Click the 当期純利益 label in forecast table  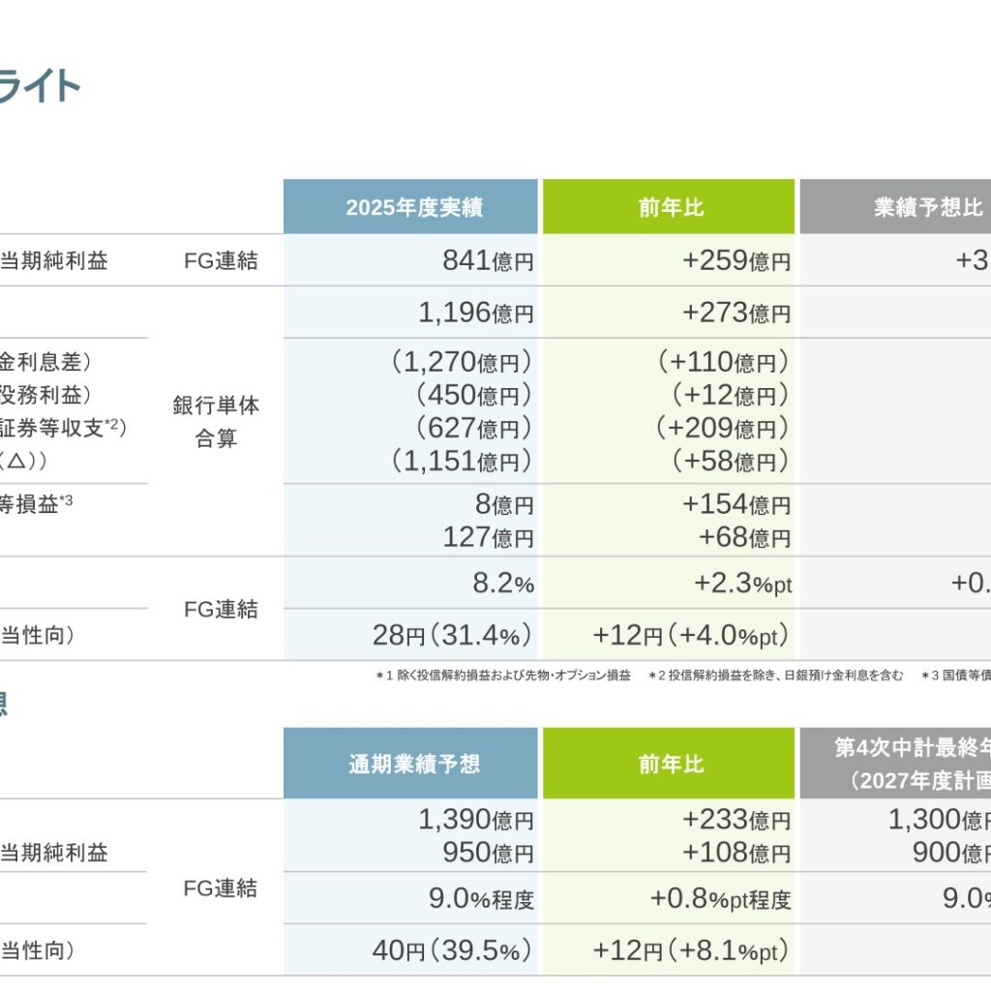(x=54, y=853)
